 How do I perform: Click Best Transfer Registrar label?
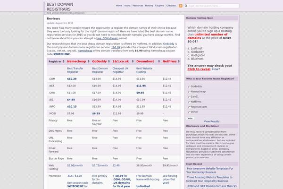(75, 70)
